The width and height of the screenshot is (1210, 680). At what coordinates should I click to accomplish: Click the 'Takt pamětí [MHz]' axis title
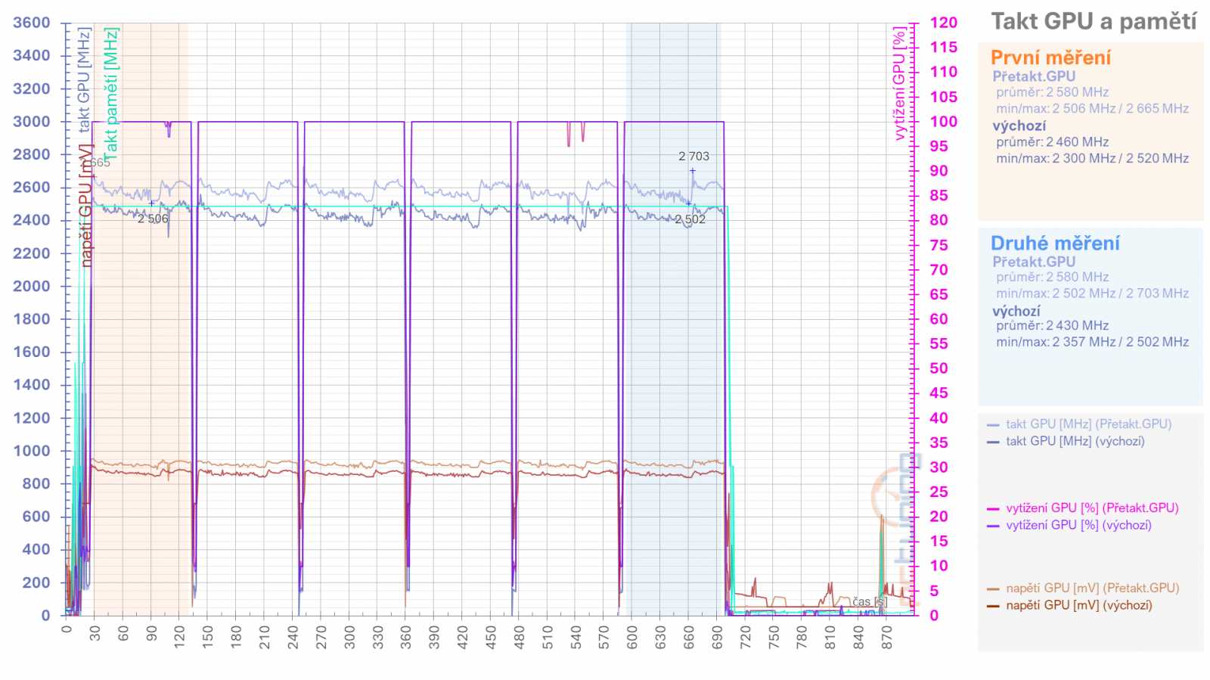(x=111, y=95)
